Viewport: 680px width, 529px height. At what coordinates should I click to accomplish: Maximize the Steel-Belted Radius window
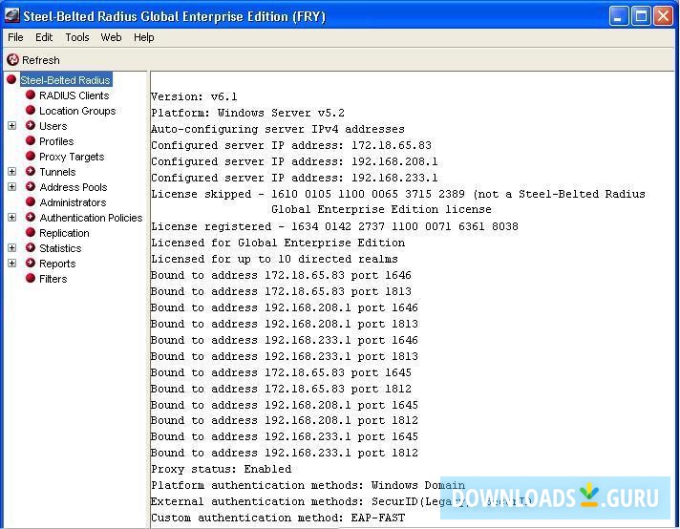pyautogui.click(x=641, y=16)
